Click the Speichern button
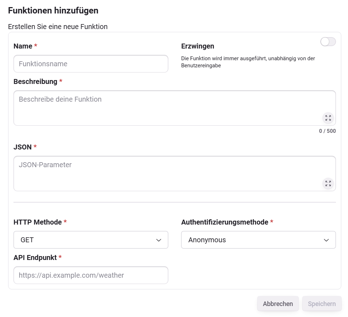Screen dimensions: 348x317 [321, 304]
